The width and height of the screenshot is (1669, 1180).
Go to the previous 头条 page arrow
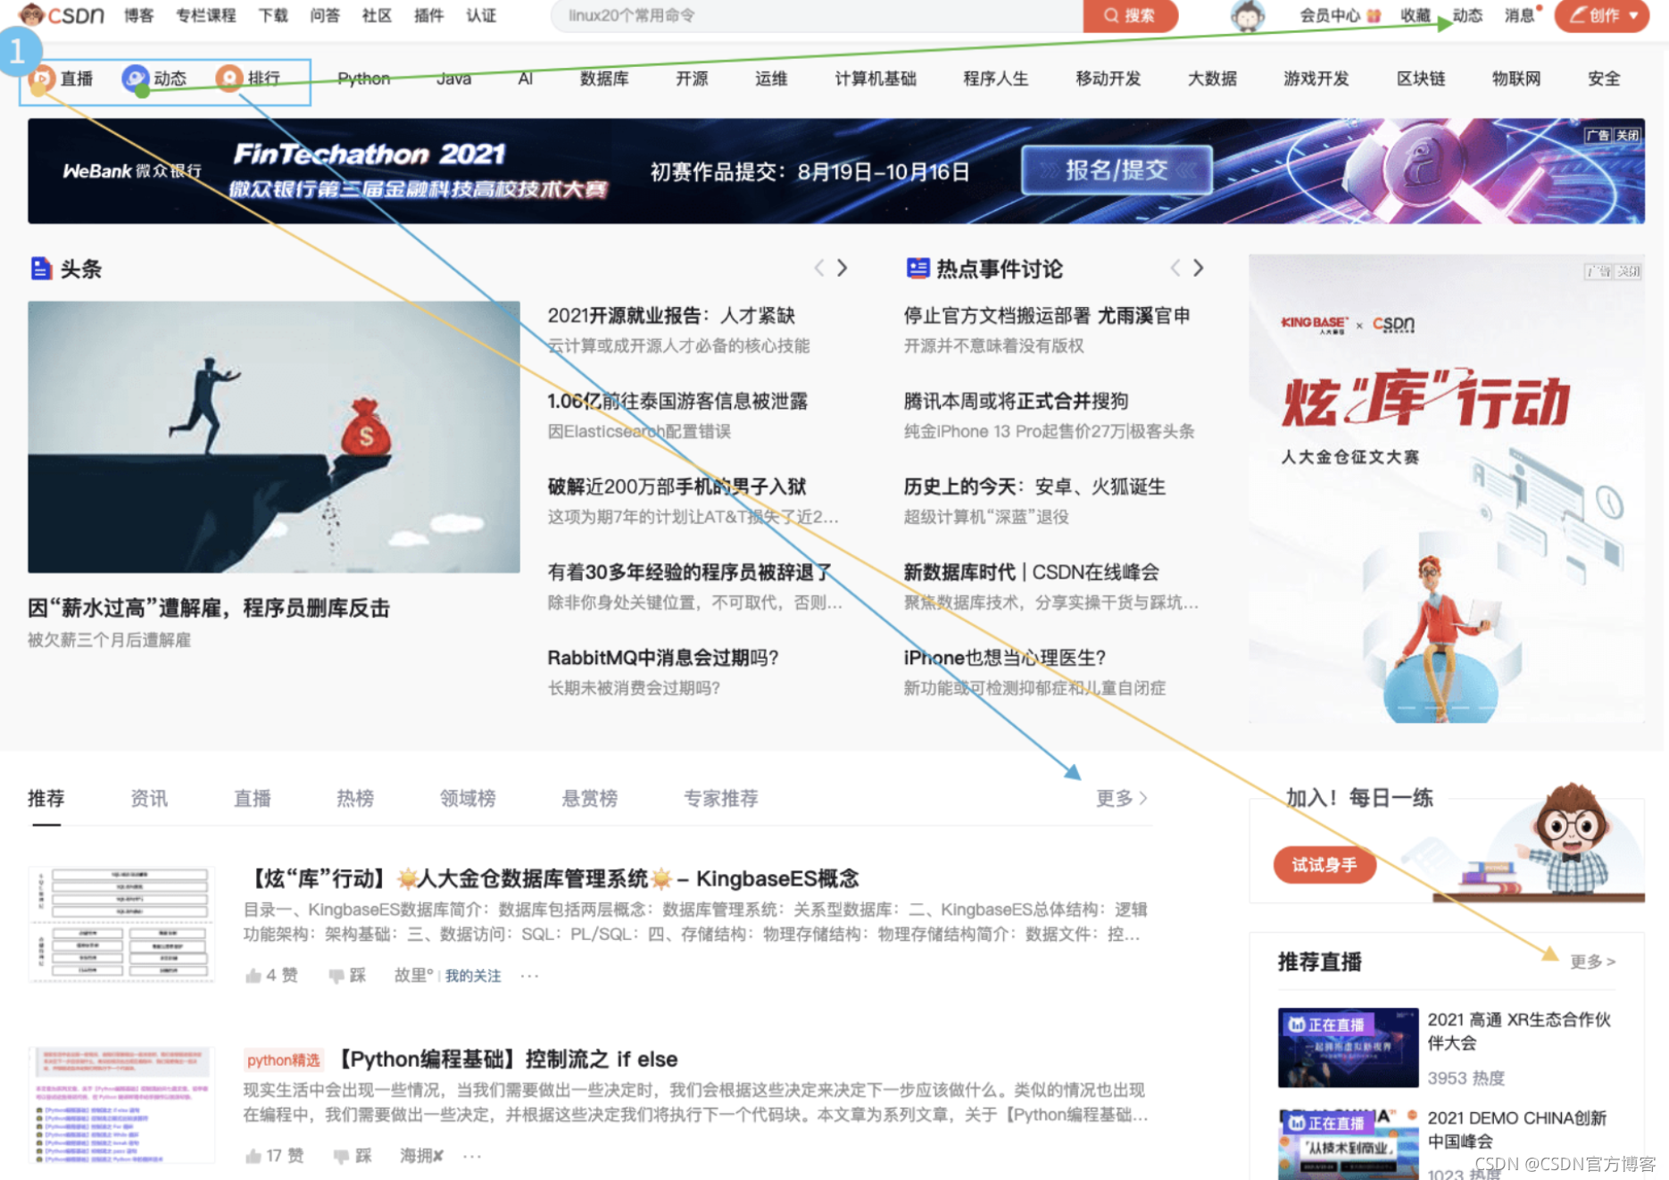pos(819,268)
